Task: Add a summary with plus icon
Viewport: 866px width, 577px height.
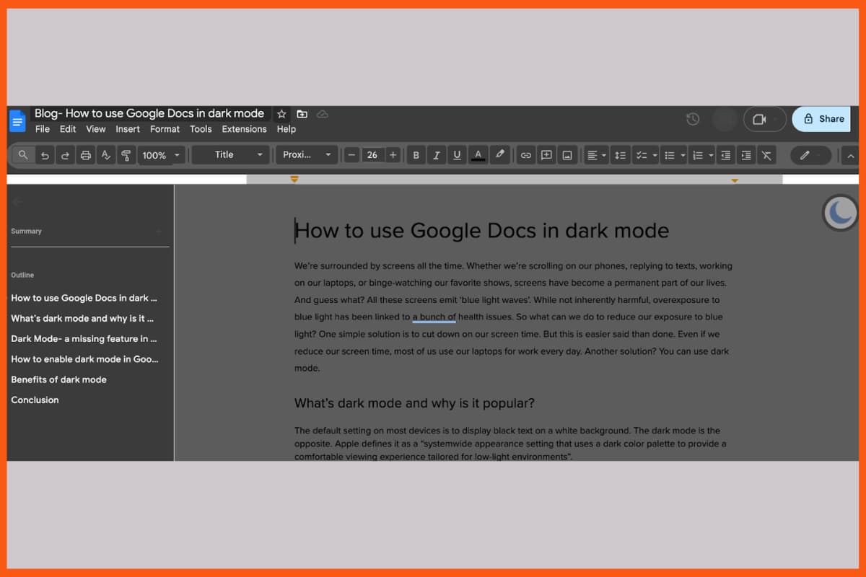Action: point(159,232)
